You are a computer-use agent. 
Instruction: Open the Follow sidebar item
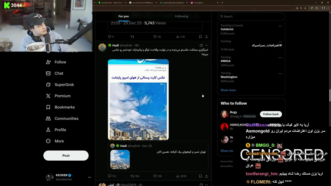click(56, 62)
